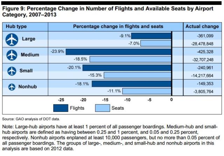Select the Small hub seats bar
The width and height of the screenshot is (224, 156).
[138, 75]
